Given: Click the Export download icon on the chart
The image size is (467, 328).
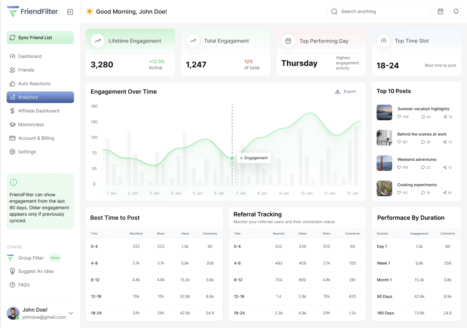Looking at the screenshot, I should [x=337, y=92].
